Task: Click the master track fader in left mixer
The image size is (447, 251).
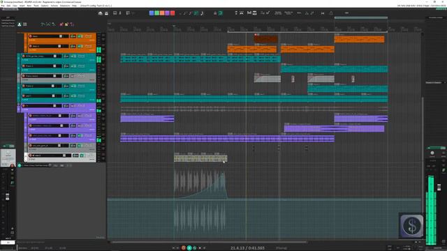Action: tap(8, 197)
